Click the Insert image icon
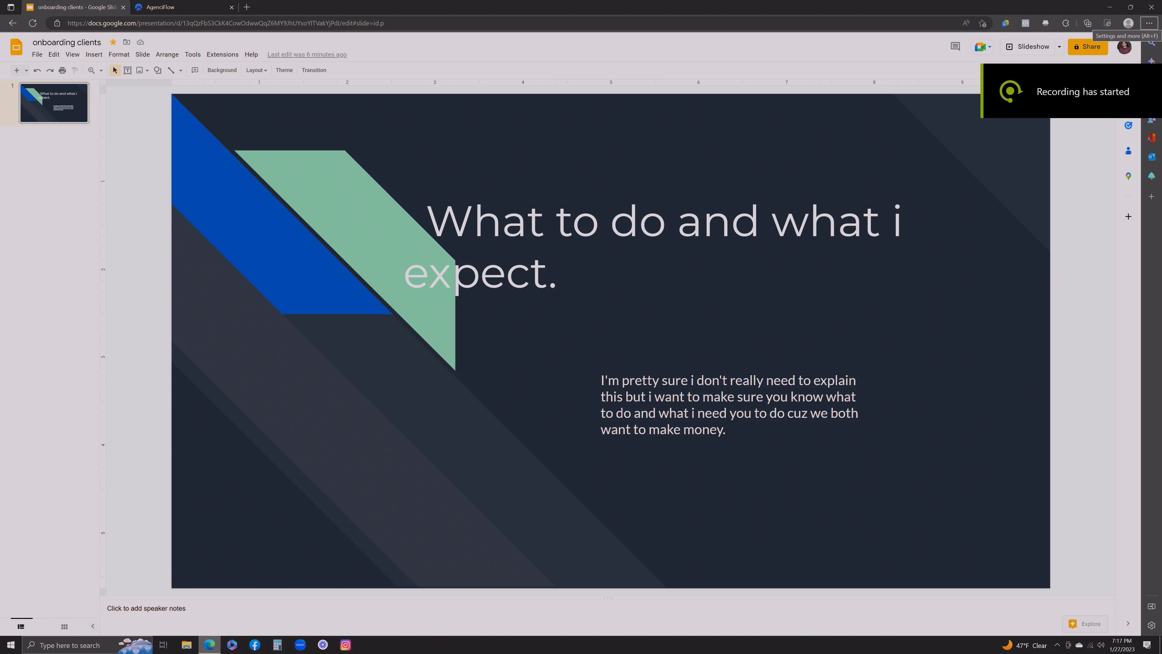Image resolution: width=1162 pixels, height=654 pixels. pos(140,70)
